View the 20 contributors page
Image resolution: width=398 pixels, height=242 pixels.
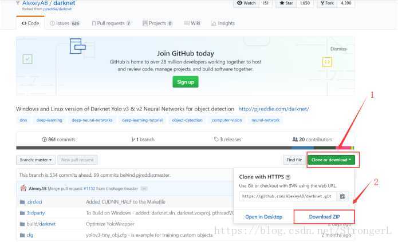312,140
